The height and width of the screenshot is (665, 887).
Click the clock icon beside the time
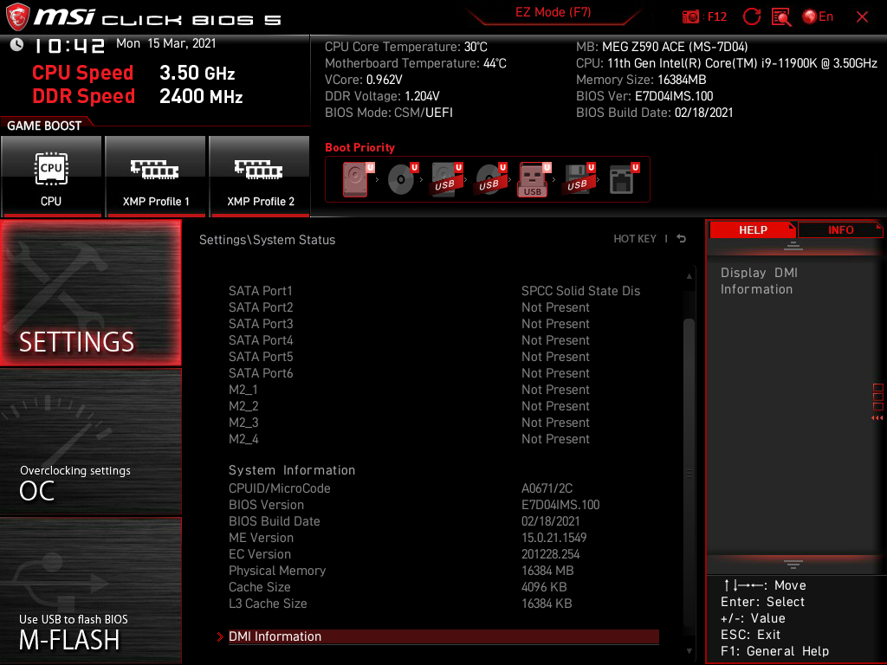pos(16,44)
